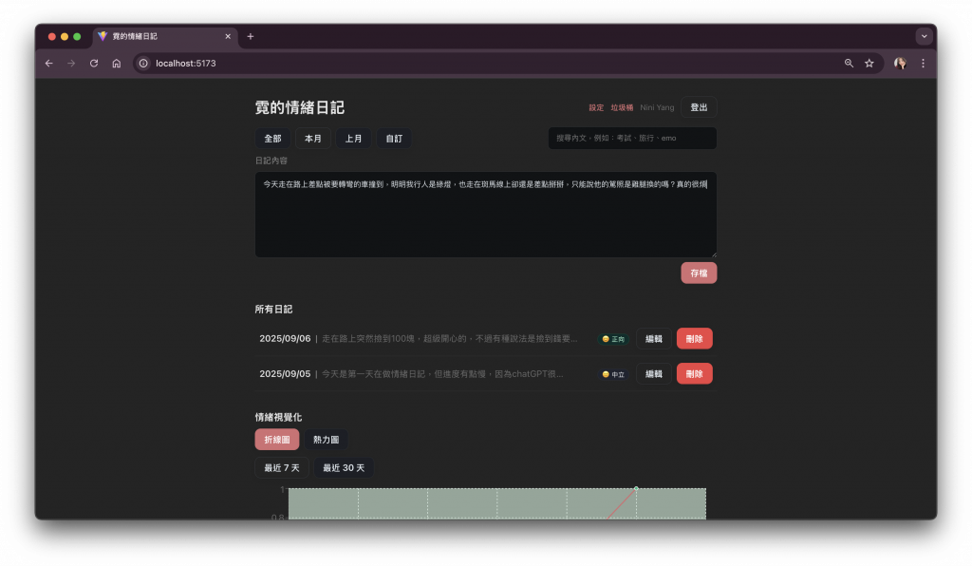Screen dimensions: 972x566
Task: Save the diary with 存檔
Action: point(699,274)
